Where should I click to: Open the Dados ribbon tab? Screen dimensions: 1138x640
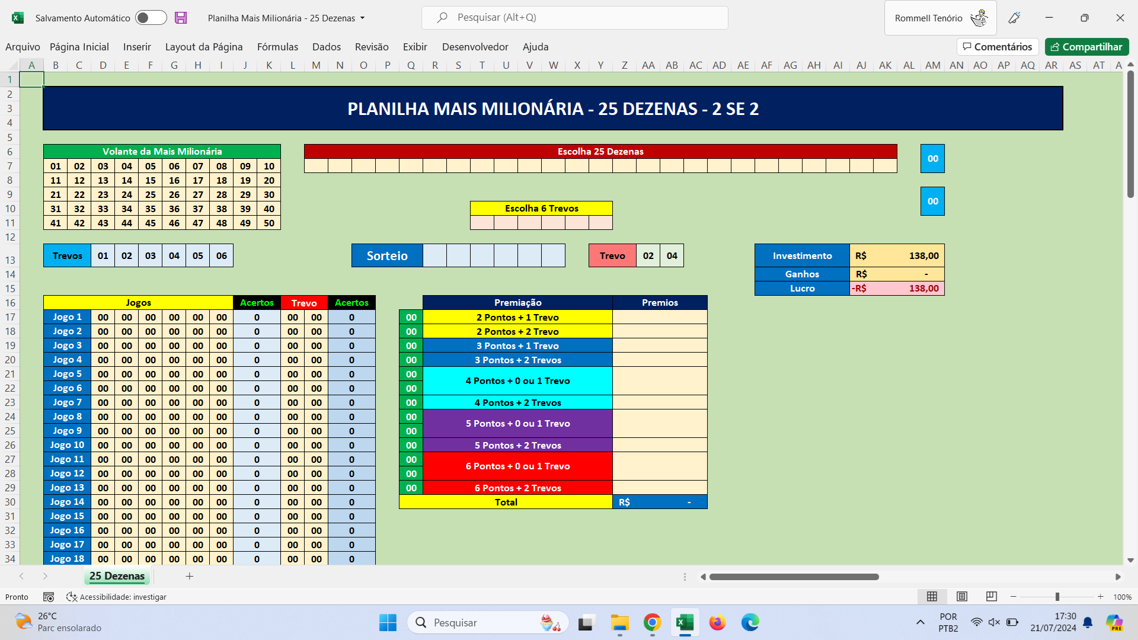pyautogui.click(x=327, y=47)
